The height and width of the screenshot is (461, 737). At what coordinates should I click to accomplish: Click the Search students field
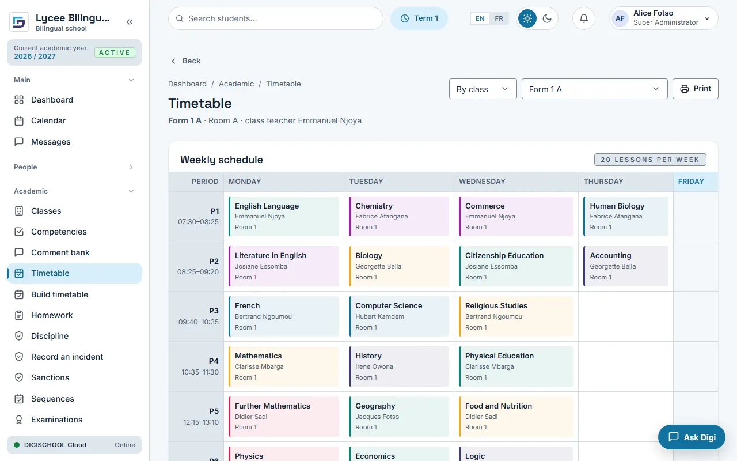point(276,18)
